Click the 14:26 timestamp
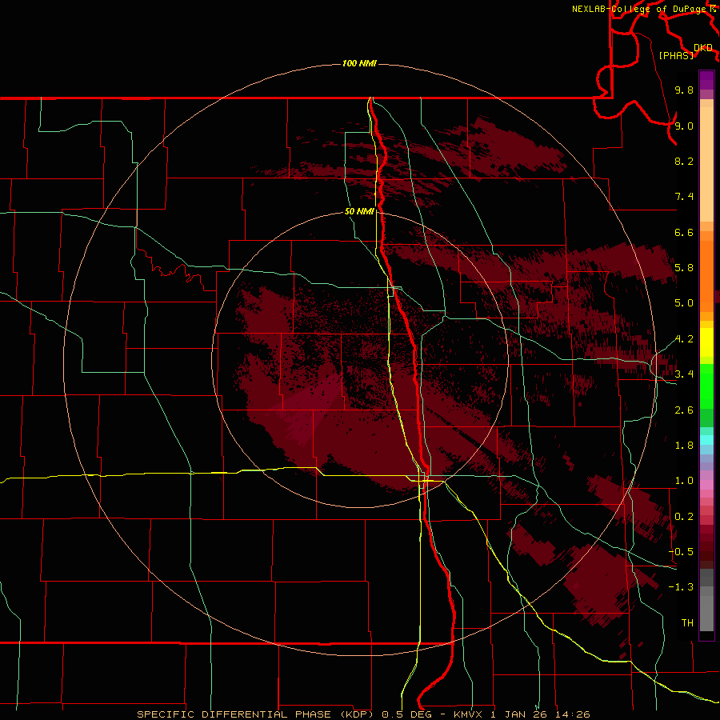720x720 pixels. tap(571, 714)
